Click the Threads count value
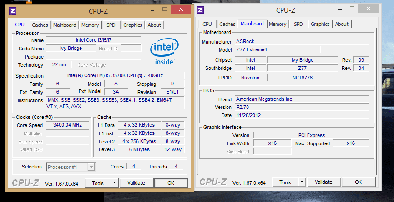Viewport: 394px width, 202px height. click(x=176, y=167)
